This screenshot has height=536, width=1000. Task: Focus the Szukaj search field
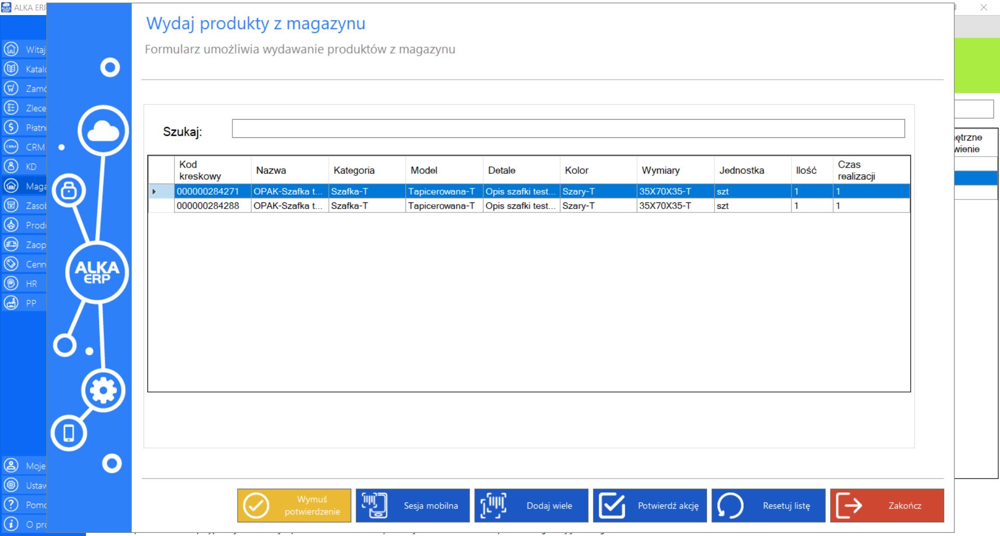(568, 129)
